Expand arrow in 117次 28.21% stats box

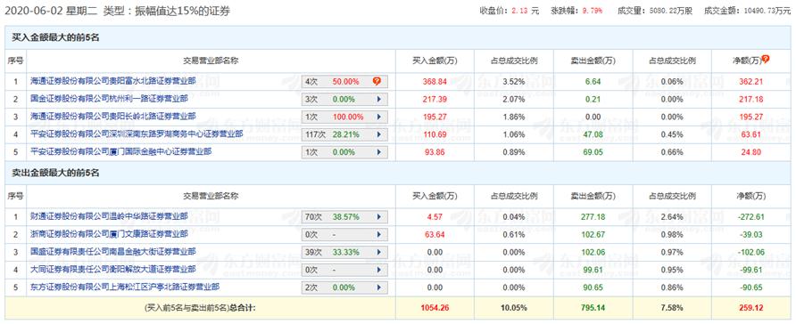pos(378,134)
